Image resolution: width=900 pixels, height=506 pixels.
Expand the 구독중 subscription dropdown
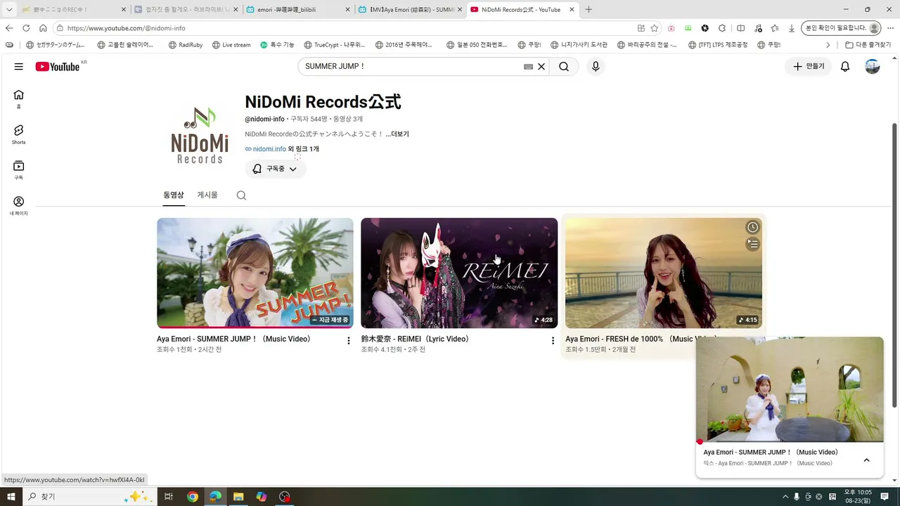pos(276,169)
